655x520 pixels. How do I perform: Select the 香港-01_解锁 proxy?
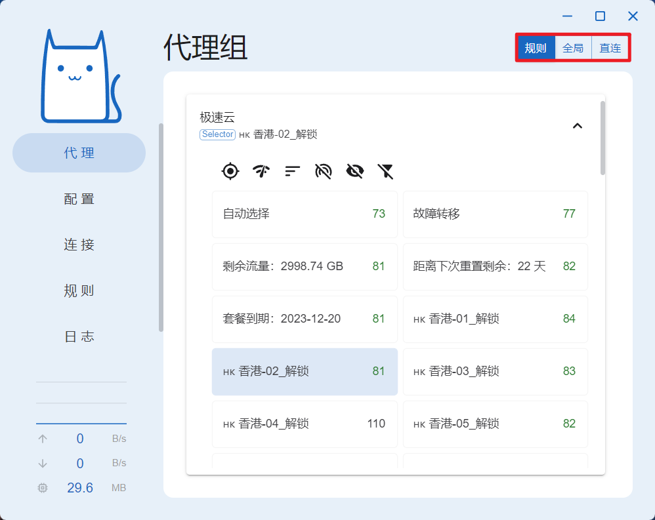point(496,319)
